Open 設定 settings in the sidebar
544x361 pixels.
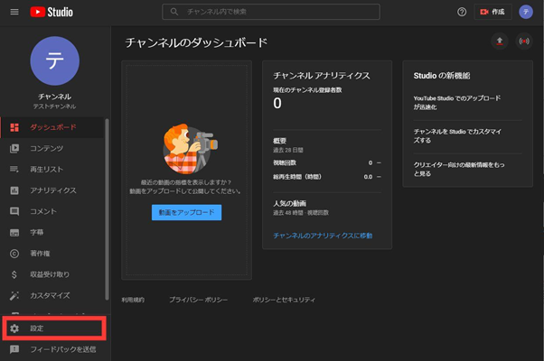coord(54,329)
